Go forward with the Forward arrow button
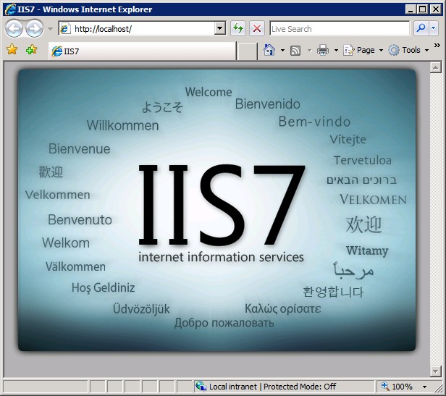Viewport: 446px width, 396px height. tap(35, 28)
